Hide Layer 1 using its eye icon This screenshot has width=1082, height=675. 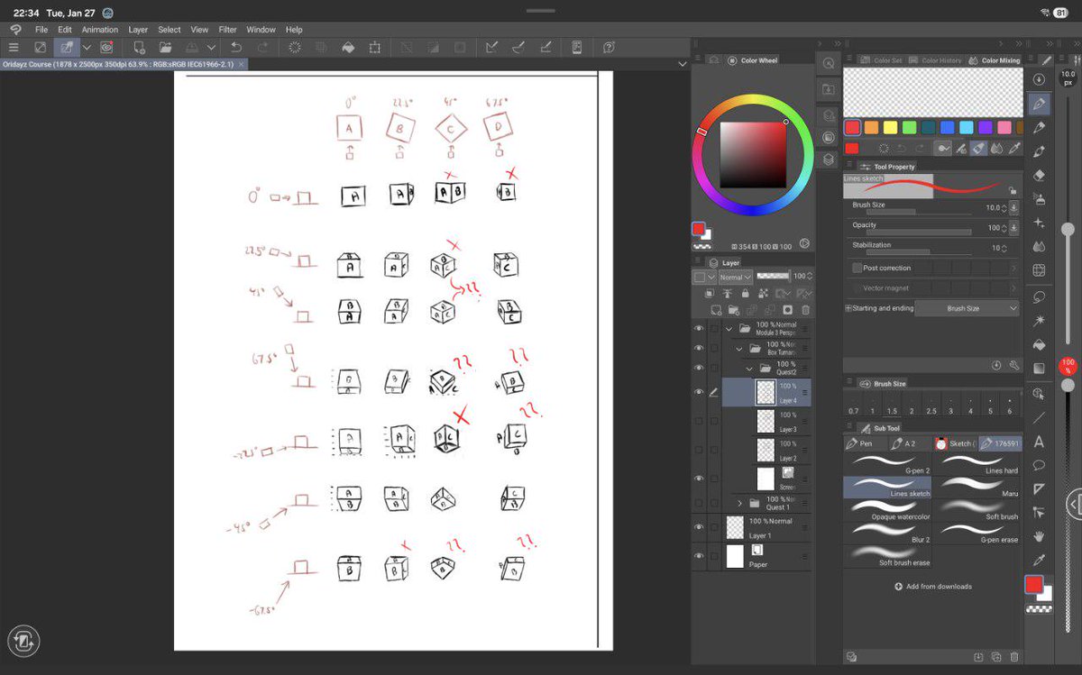pos(699,527)
